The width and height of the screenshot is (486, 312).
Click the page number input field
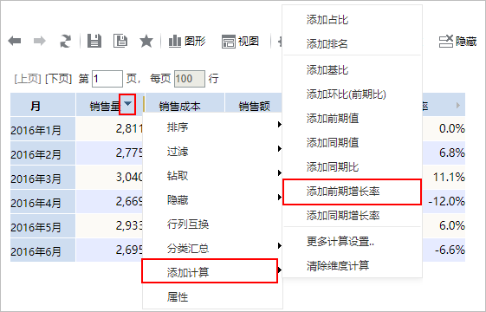click(x=107, y=79)
